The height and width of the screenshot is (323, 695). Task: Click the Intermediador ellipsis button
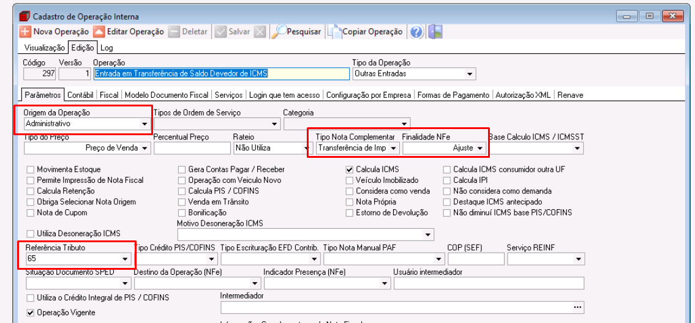pyautogui.click(x=577, y=307)
